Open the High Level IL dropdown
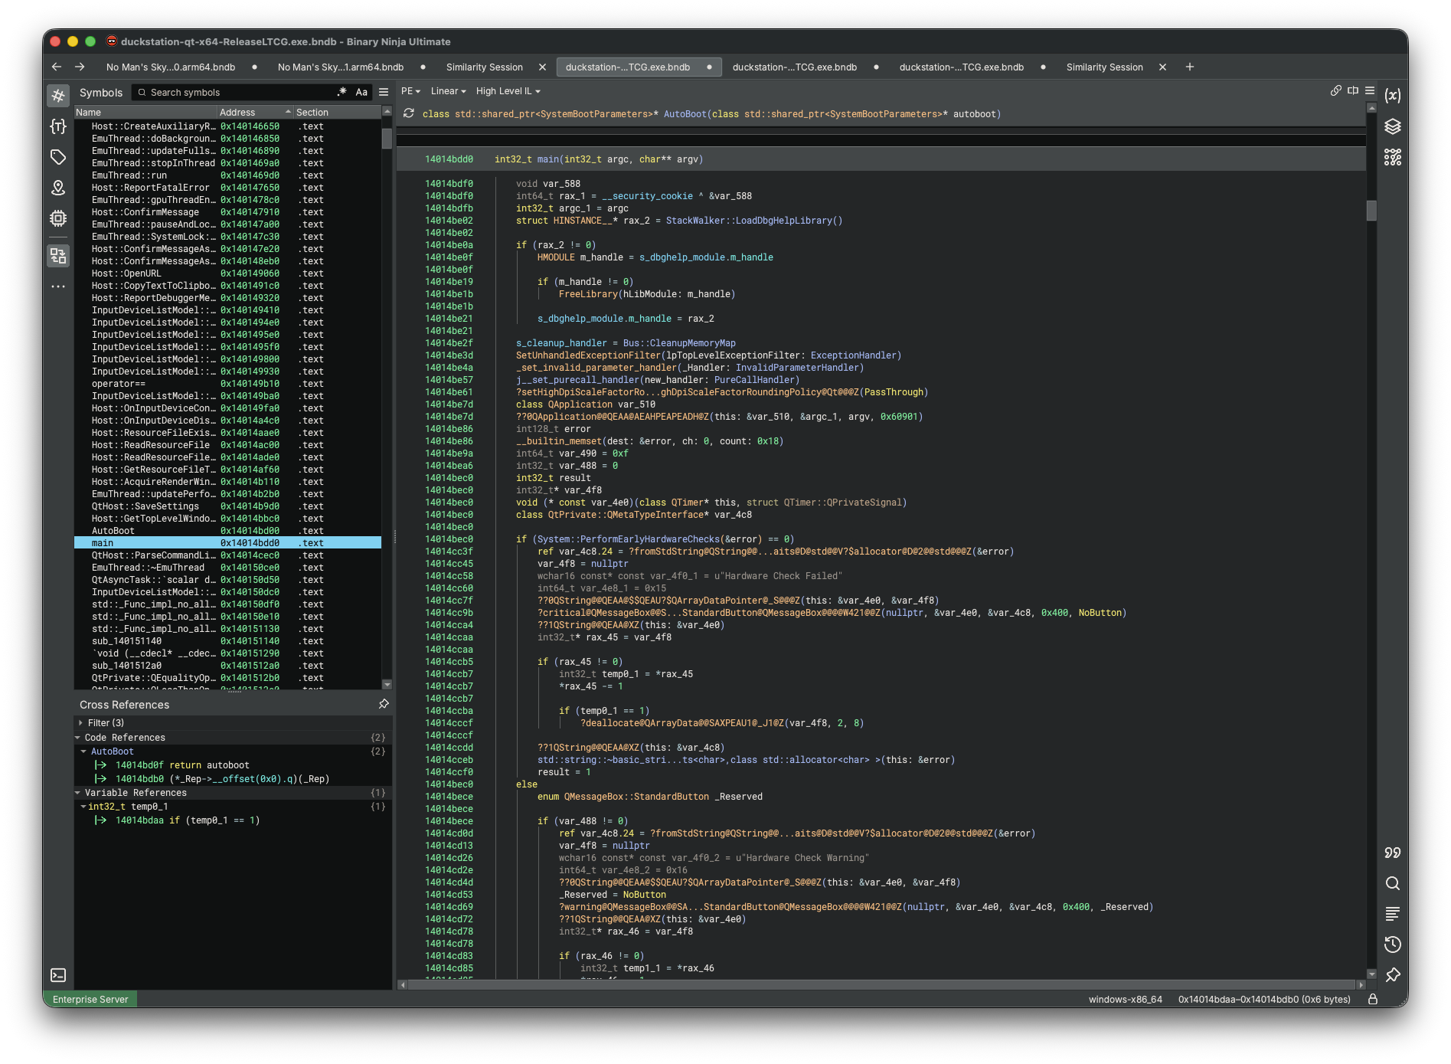 [x=508, y=90]
